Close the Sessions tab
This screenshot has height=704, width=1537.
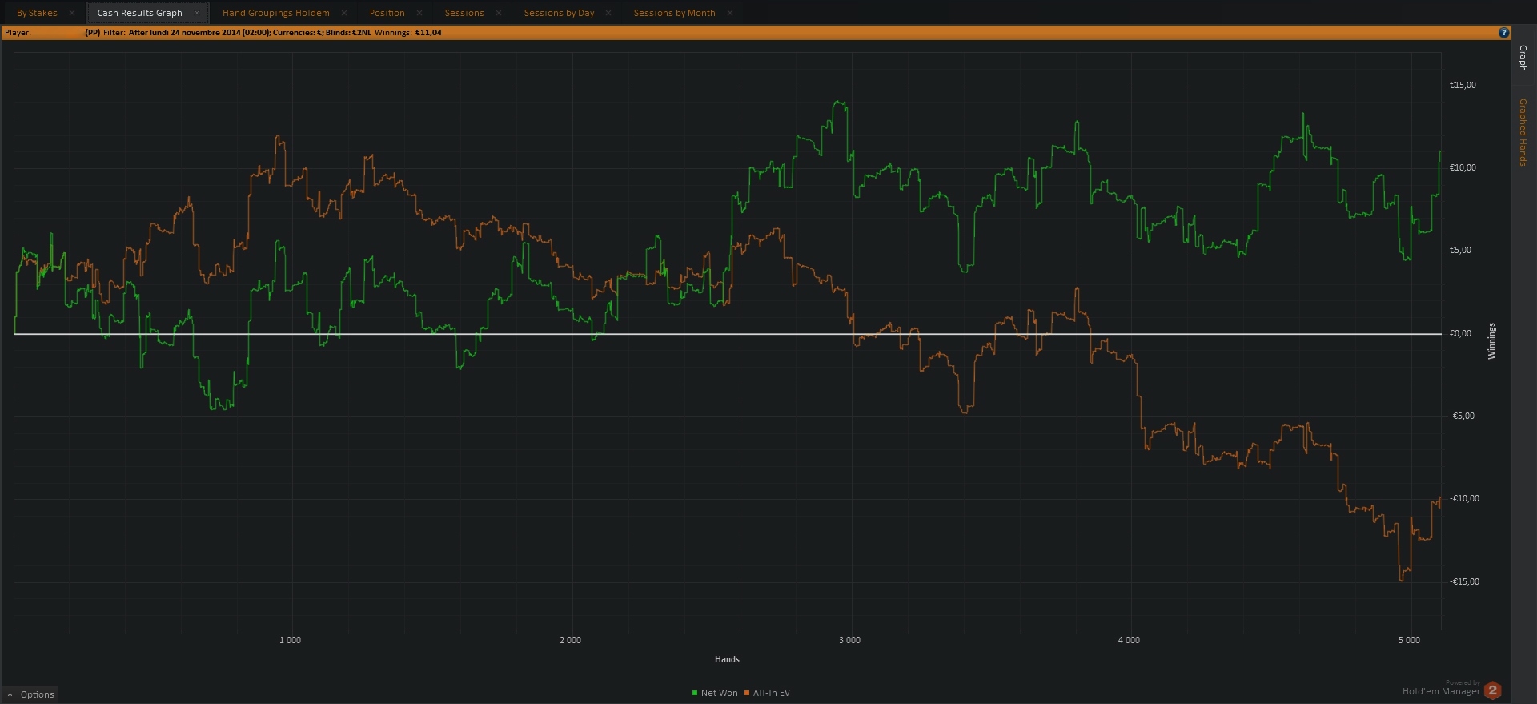(x=499, y=13)
